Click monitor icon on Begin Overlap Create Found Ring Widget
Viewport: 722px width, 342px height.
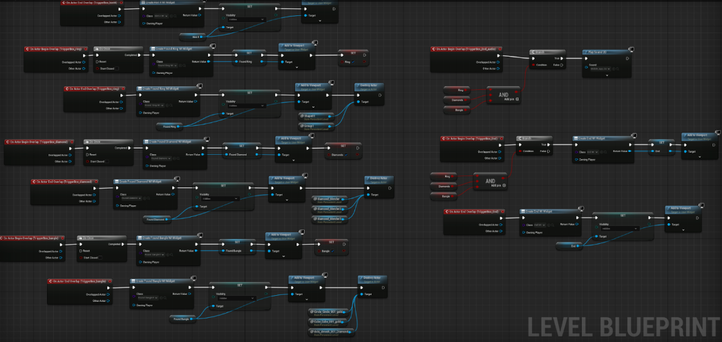pyautogui.click(x=213, y=46)
